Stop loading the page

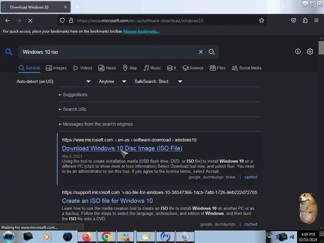pyautogui.click(x=30, y=21)
